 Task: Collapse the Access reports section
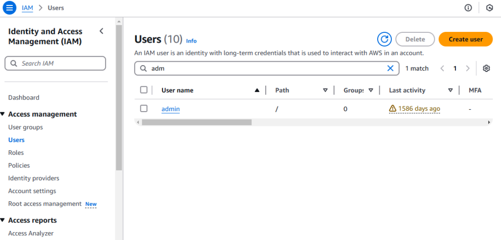tap(2, 220)
